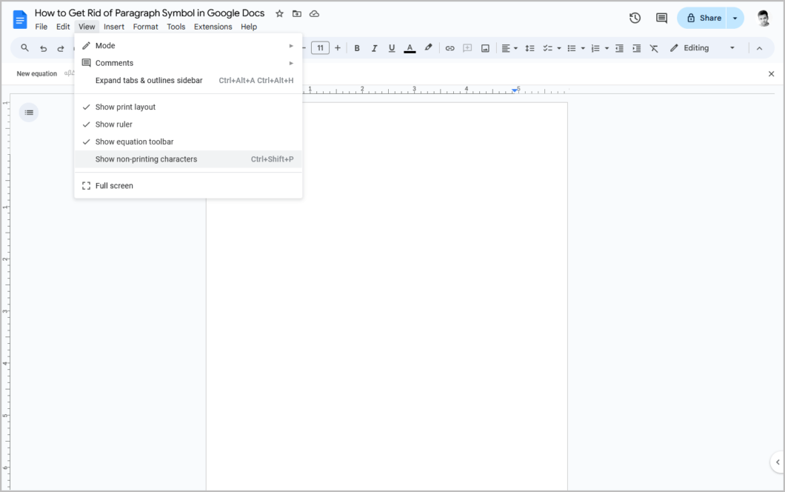
Task: Toggle Show equation toolbar
Action: click(188, 142)
